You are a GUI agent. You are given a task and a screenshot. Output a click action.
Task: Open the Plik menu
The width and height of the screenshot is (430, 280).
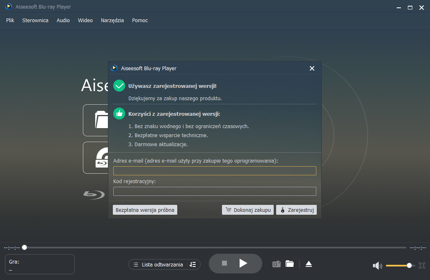tap(10, 20)
